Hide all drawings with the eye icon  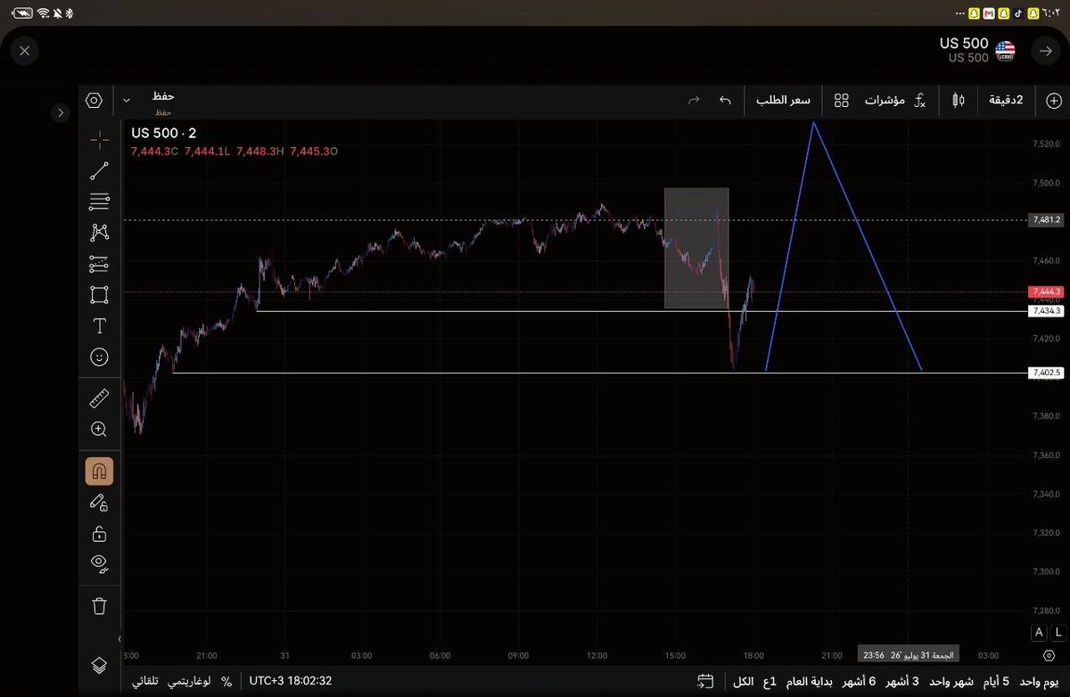tap(99, 563)
